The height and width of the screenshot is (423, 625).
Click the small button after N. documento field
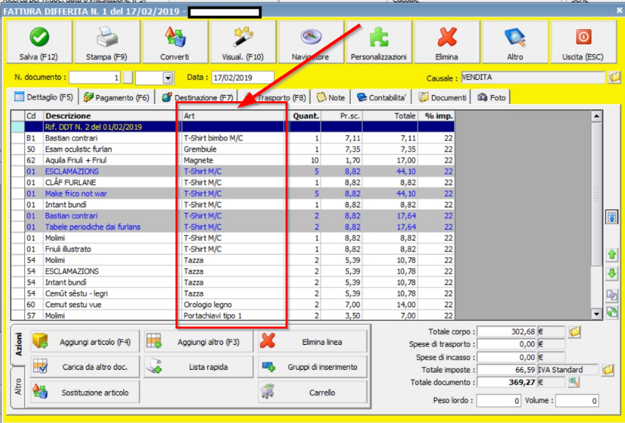128,78
